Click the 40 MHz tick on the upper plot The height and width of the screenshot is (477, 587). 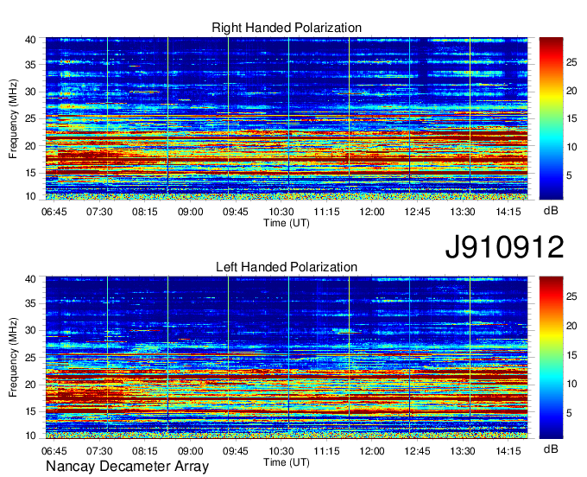(x=30, y=40)
